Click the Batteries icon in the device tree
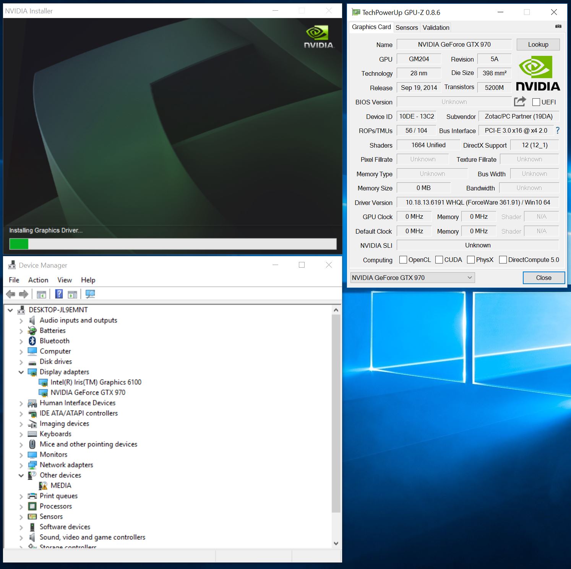This screenshot has height=569, width=571. pyautogui.click(x=32, y=330)
